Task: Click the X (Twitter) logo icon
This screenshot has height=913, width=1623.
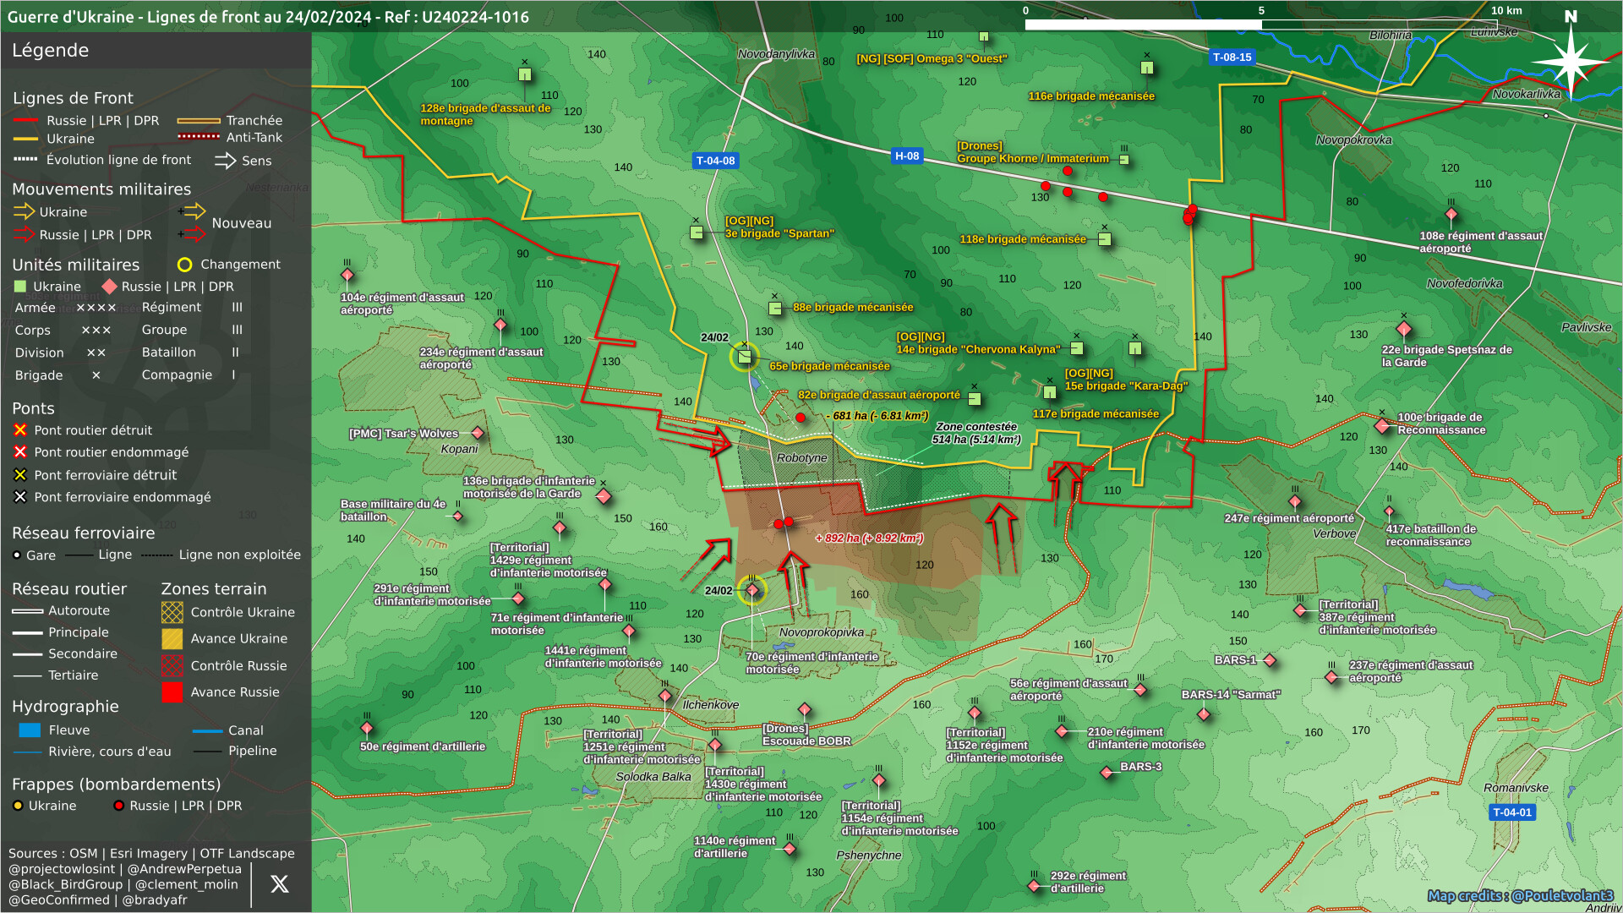Action: [279, 884]
